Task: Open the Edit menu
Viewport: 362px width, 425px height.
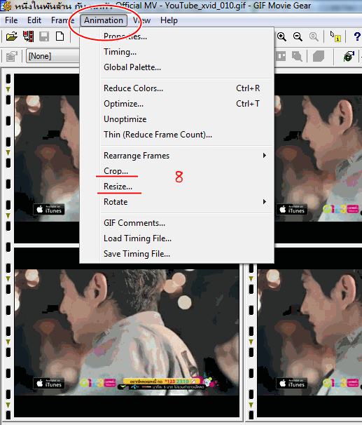Action: click(x=34, y=20)
